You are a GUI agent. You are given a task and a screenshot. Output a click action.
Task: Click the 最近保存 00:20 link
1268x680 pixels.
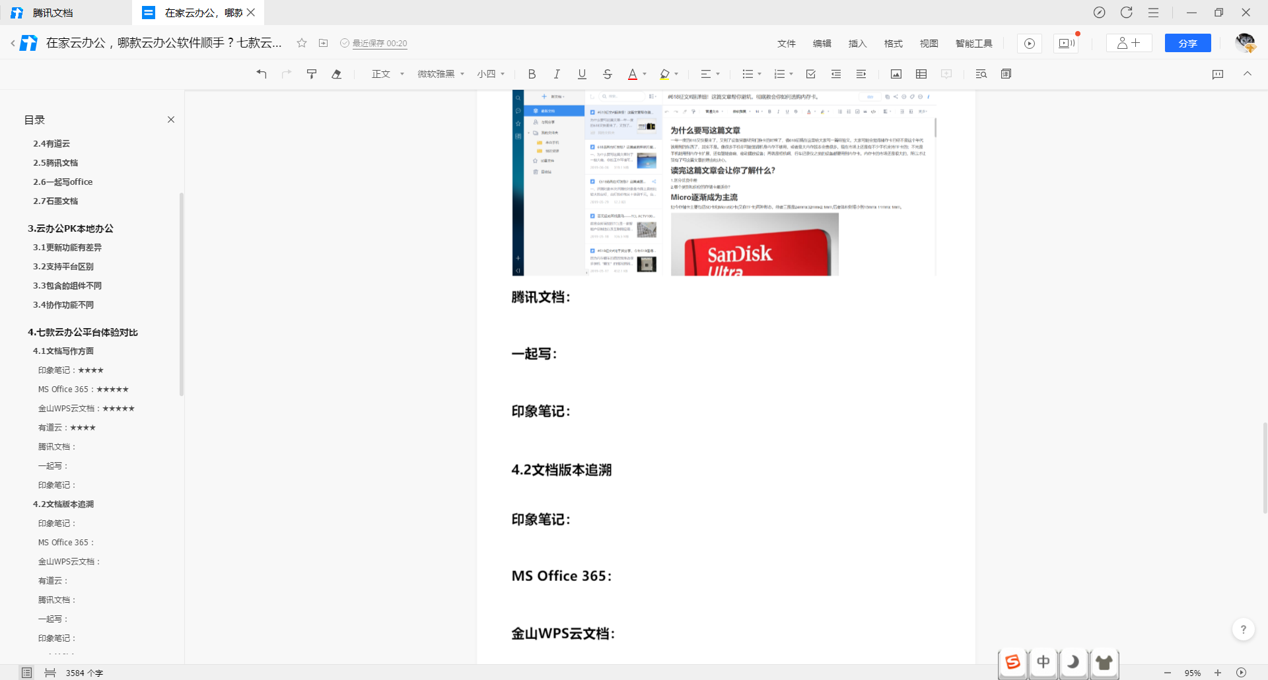point(380,44)
